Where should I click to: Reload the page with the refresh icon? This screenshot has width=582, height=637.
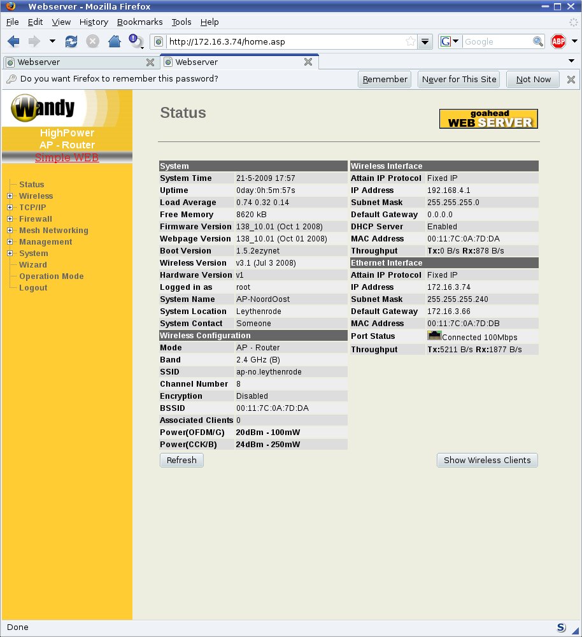[x=71, y=41]
